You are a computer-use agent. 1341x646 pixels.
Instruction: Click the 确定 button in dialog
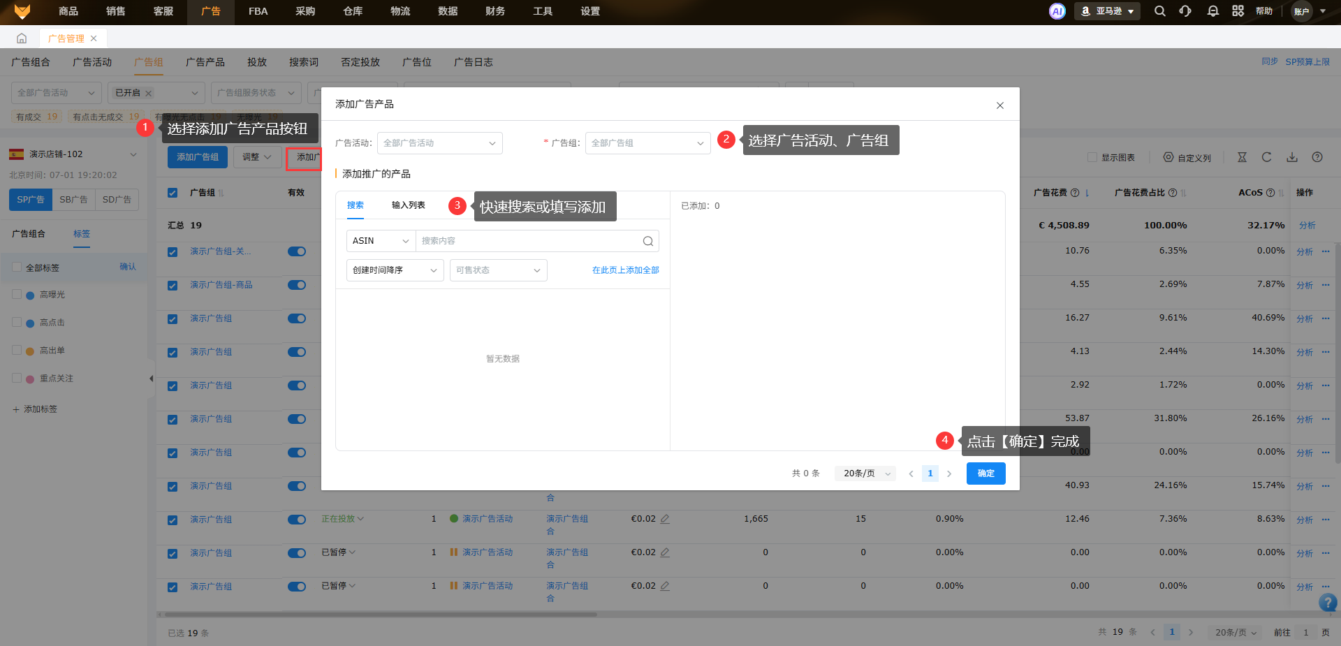tap(985, 474)
